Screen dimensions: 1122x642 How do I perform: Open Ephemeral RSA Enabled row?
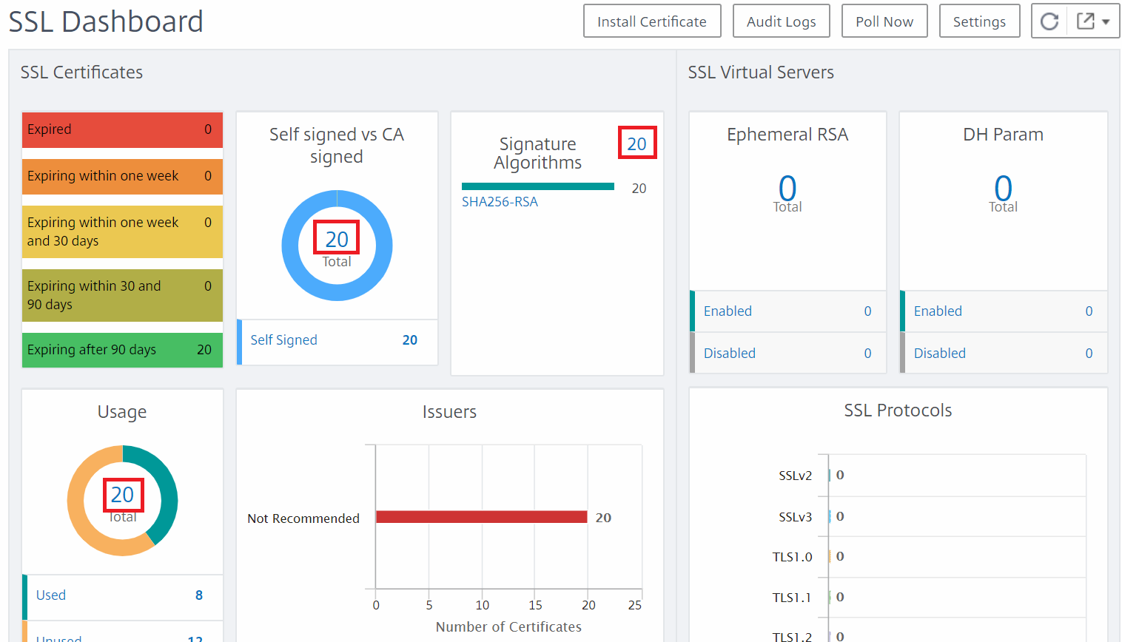787,311
